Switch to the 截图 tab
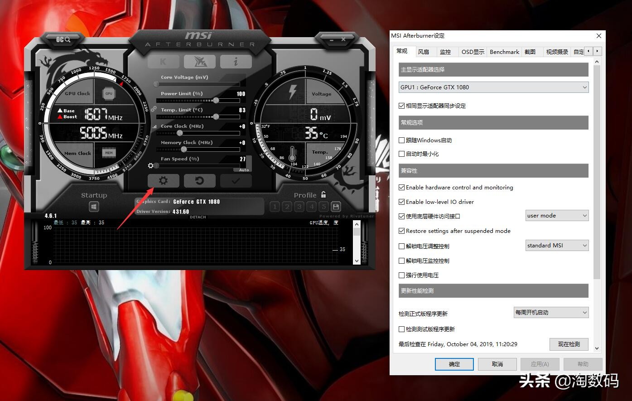Viewport: 632px width, 401px height. tap(530, 52)
